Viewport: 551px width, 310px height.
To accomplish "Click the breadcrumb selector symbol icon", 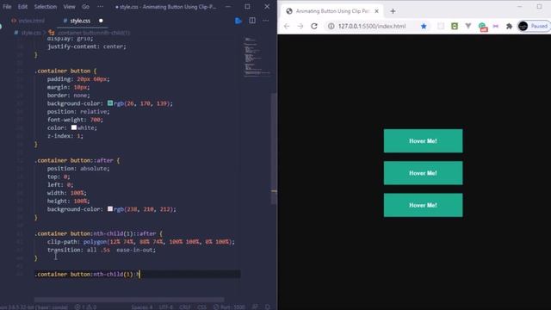I will pyautogui.click(x=52, y=33).
